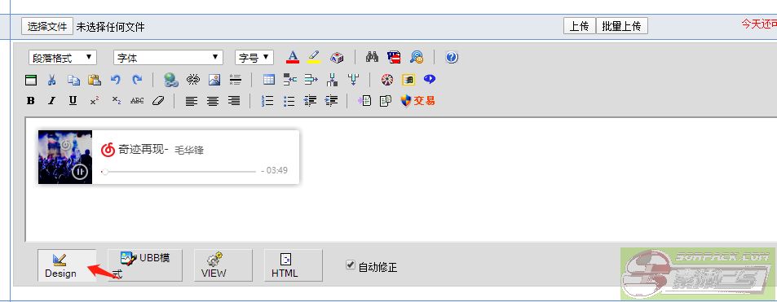Align text left

click(x=192, y=101)
